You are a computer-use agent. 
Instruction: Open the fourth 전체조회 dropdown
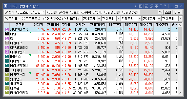[x=152, y=19]
